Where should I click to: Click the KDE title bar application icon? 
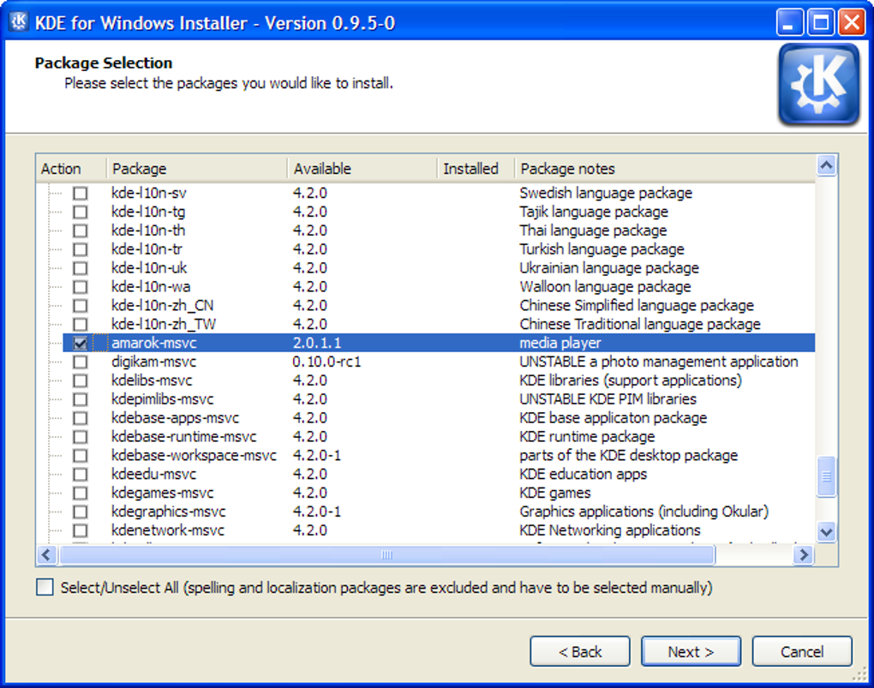[x=18, y=22]
